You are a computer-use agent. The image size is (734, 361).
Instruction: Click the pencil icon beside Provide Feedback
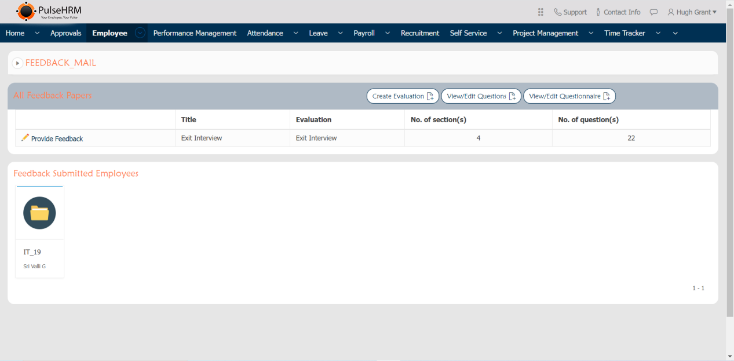click(x=25, y=138)
